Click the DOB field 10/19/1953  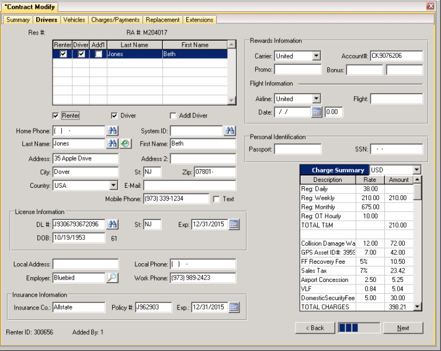click(79, 238)
